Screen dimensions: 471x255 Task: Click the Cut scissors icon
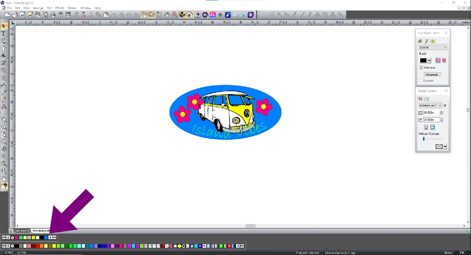(x=90, y=14)
